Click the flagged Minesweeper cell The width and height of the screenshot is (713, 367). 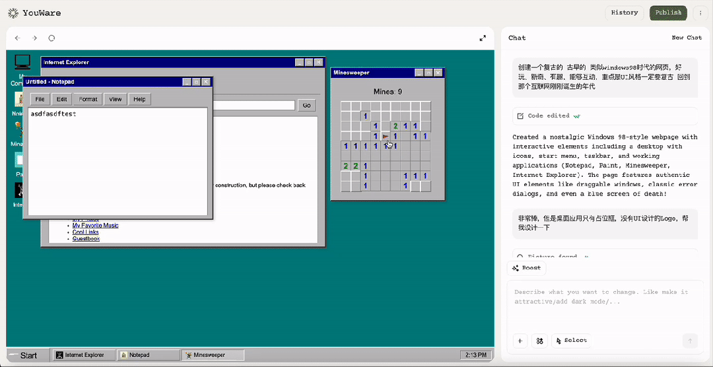[x=385, y=137]
